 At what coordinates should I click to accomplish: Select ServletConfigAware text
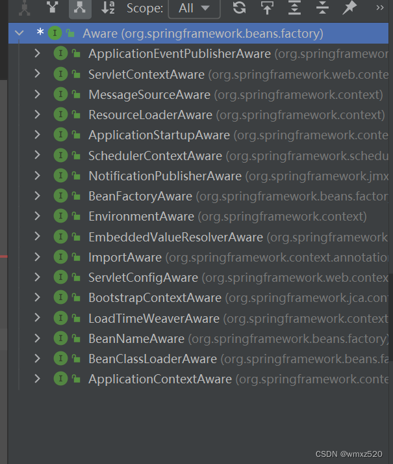click(x=144, y=278)
